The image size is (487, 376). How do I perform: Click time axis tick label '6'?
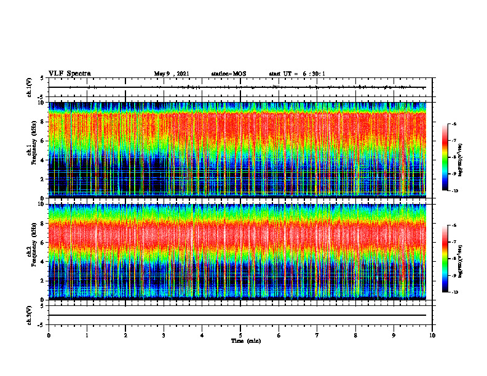279,335
